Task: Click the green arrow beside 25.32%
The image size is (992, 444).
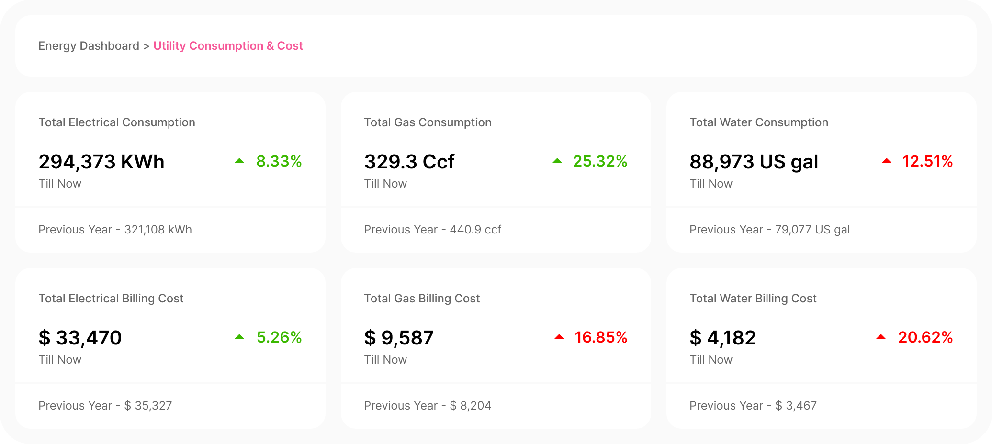Action: pyautogui.click(x=557, y=161)
